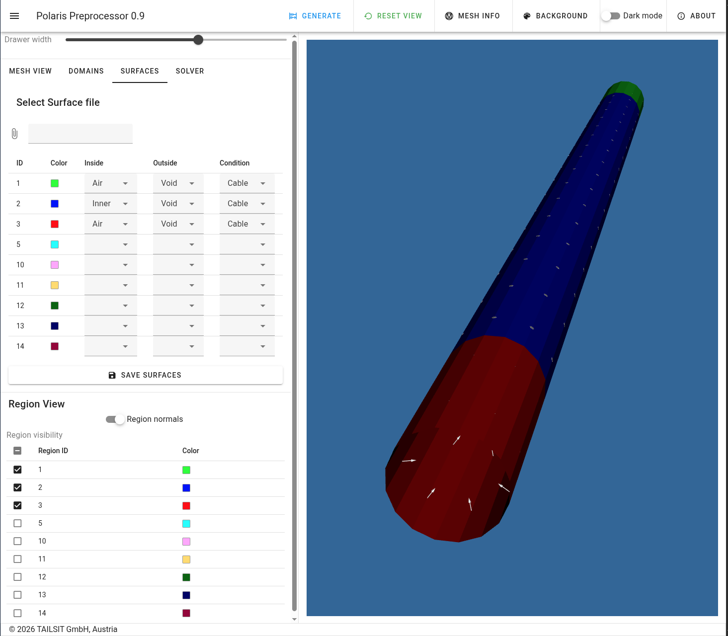Show region 12 in the viewer
Image resolution: width=728 pixels, height=636 pixels.
pyautogui.click(x=17, y=577)
